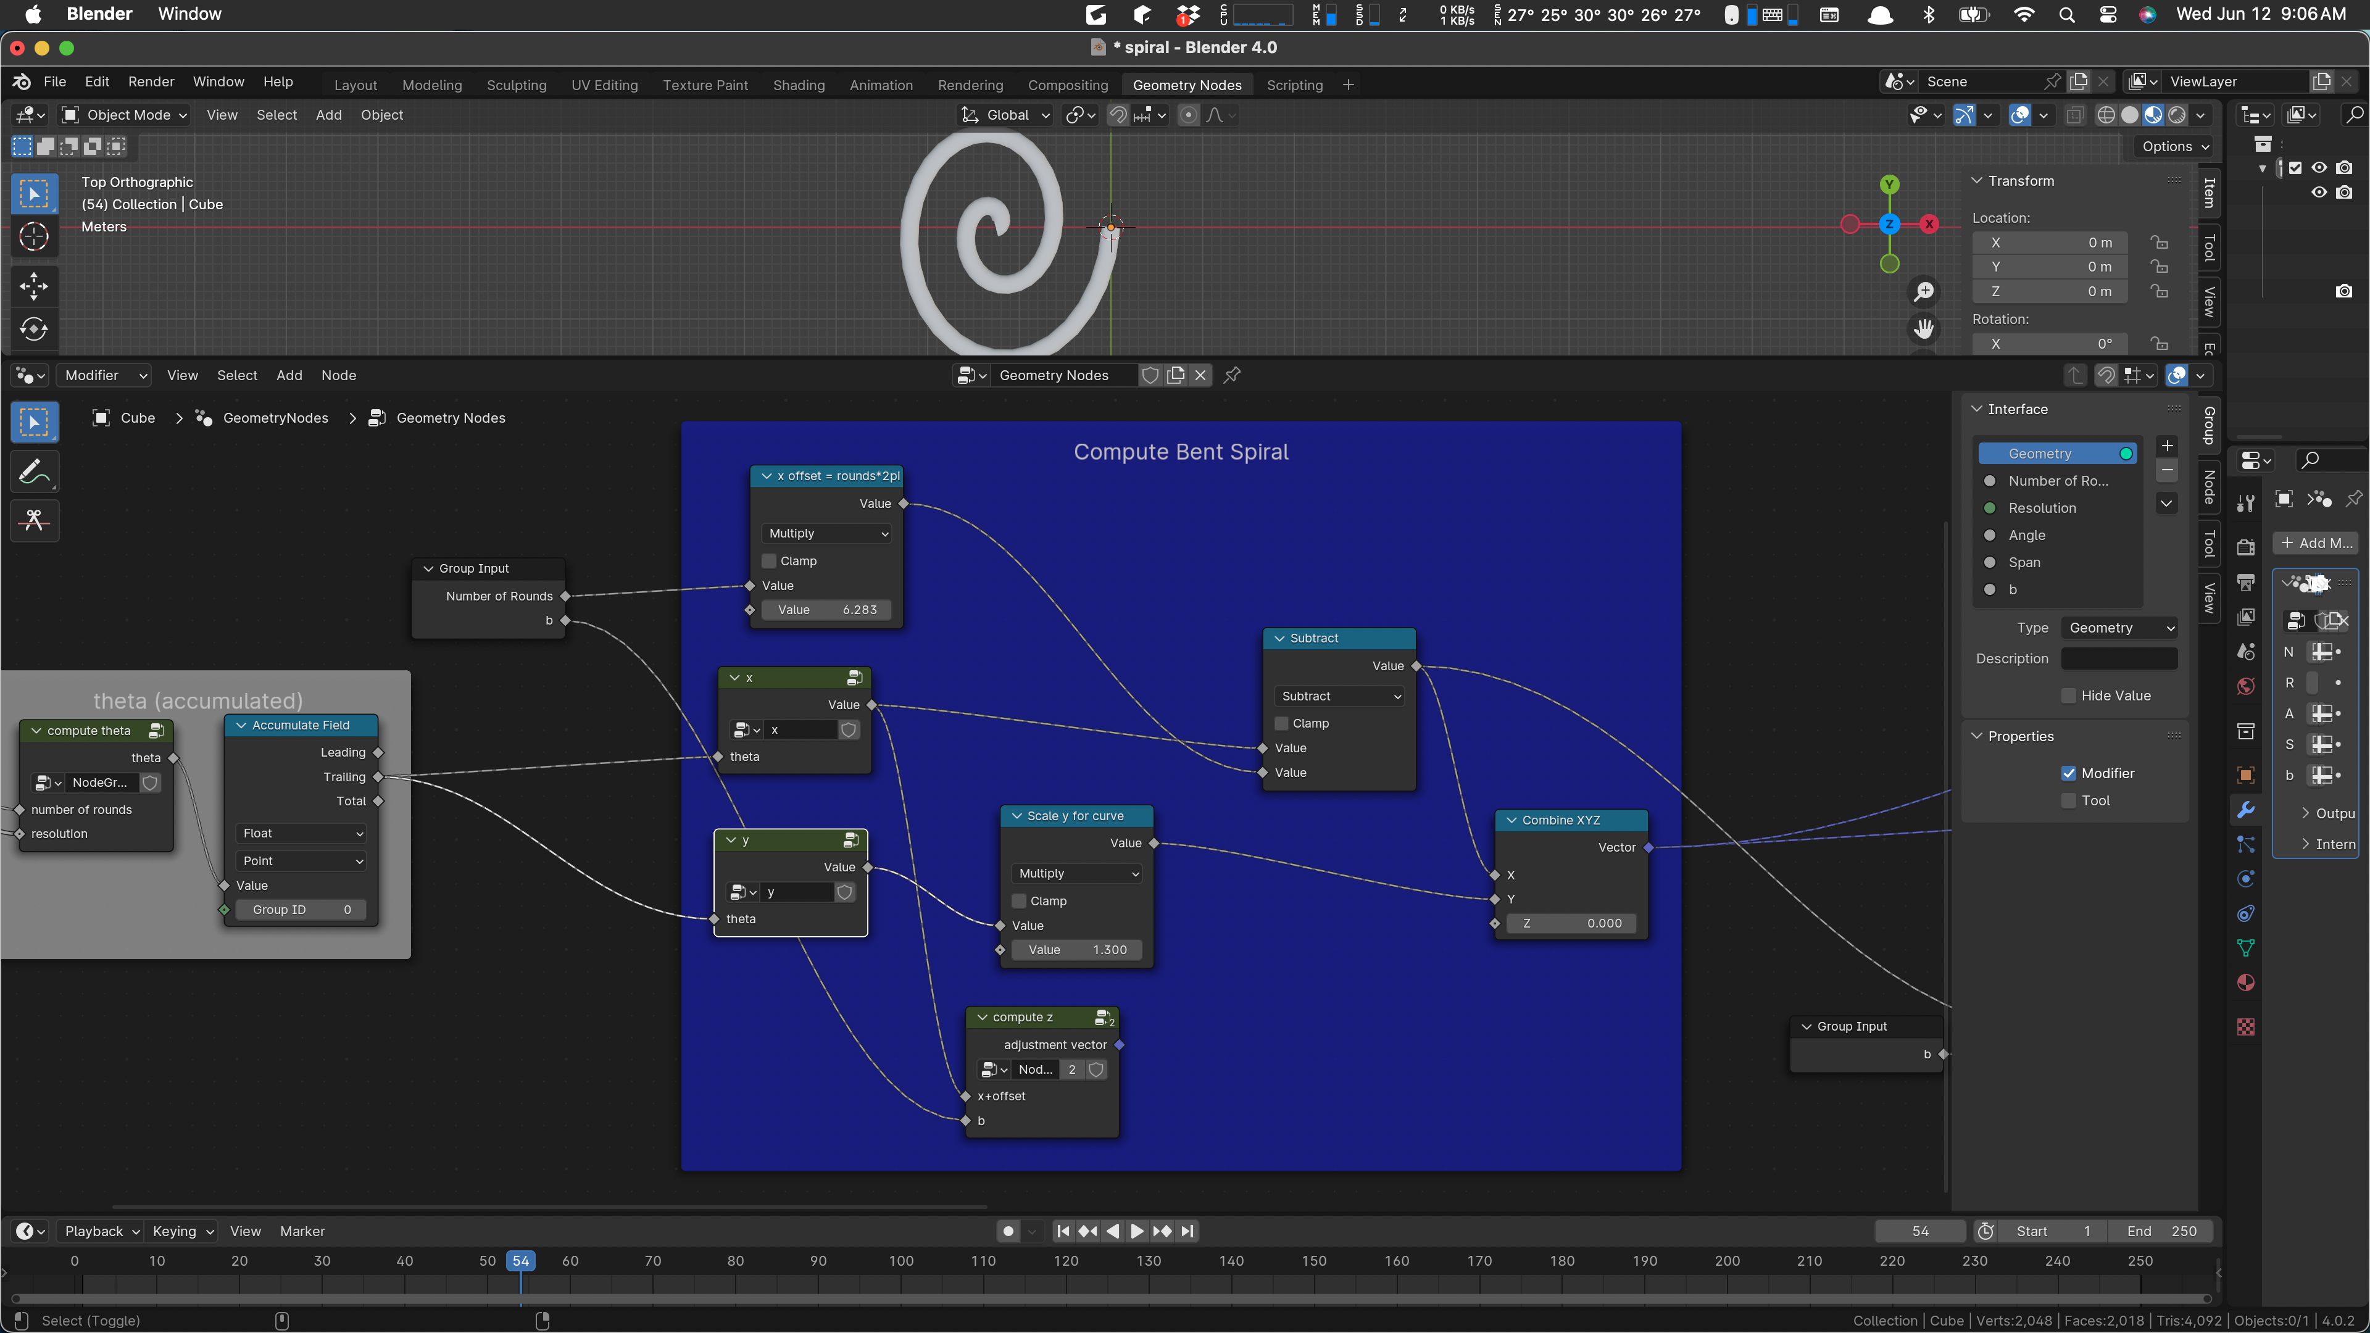Image resolution: width=2370 pixels, height=1333 pixels.
Task: Open Point domain dropdown in Accumulate Field
Action: coord(301,861)
